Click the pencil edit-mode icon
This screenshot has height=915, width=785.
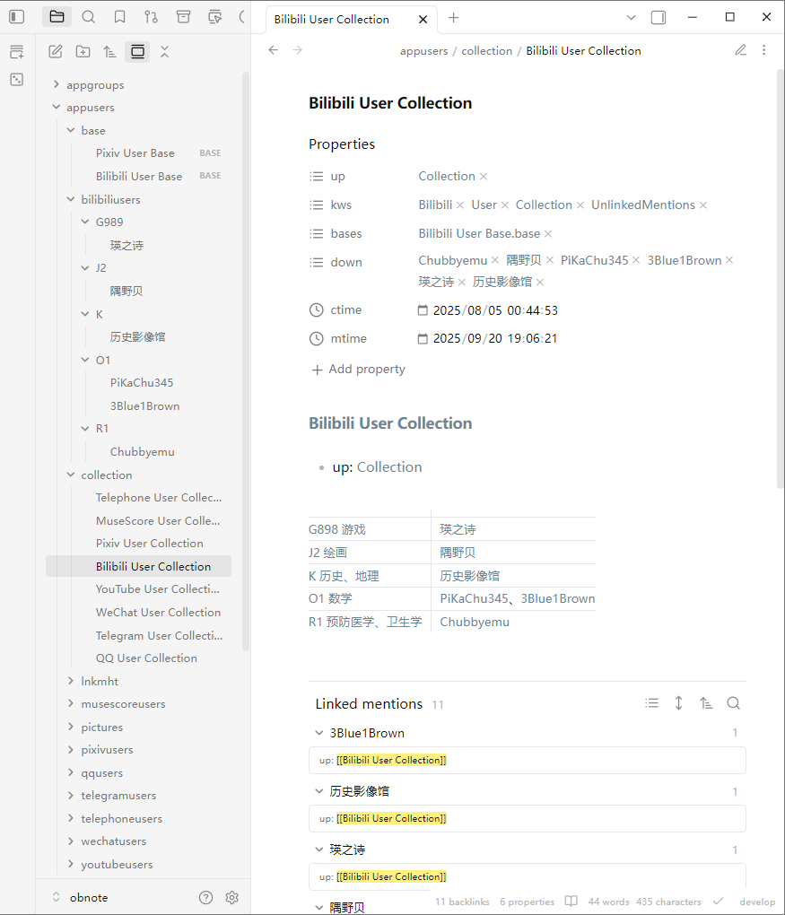pos(740,50)
